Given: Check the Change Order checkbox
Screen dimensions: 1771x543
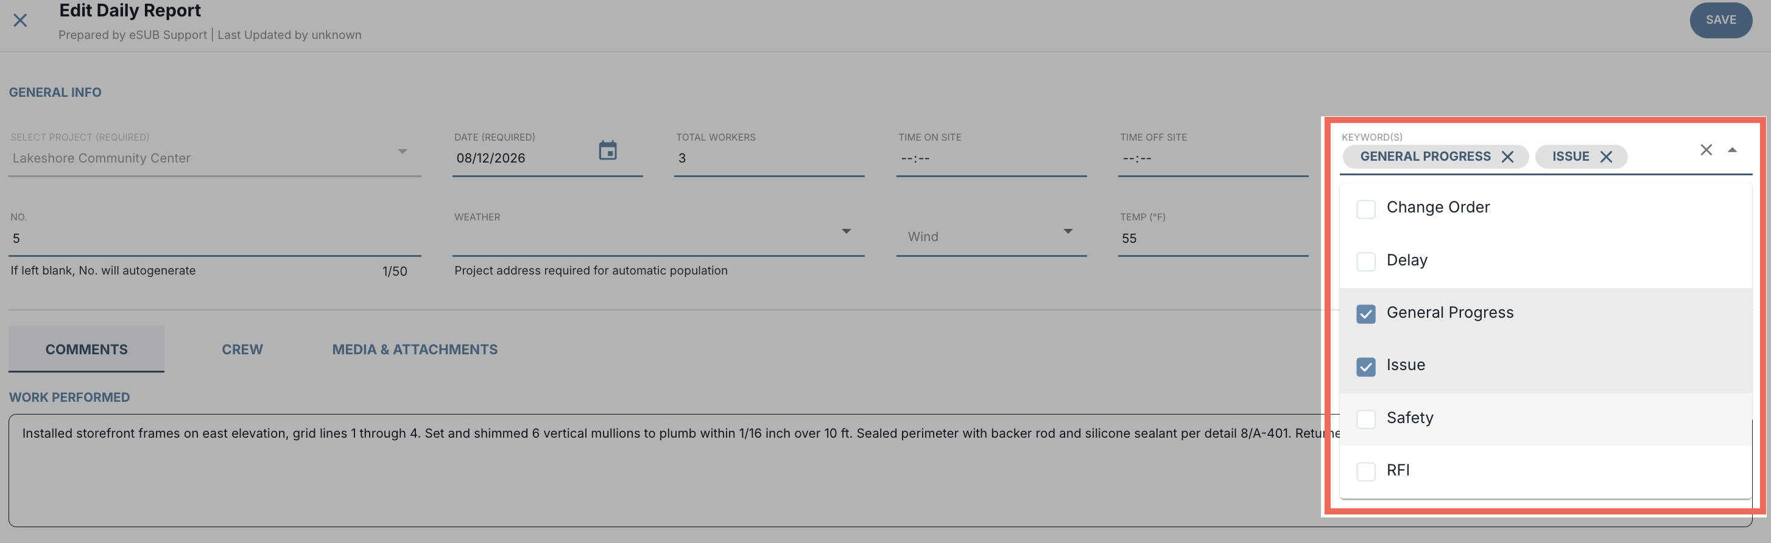Looking at the screenshot, I should coord(1366,209).
